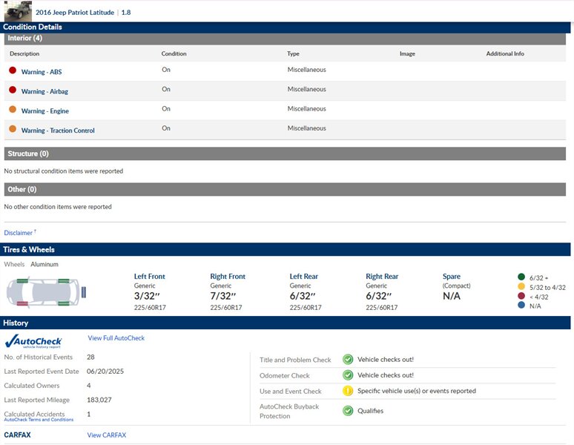Click the red severity dot beside Warning - ABS
This screenshot has height=445, width=574.
(x=13, y=70)
